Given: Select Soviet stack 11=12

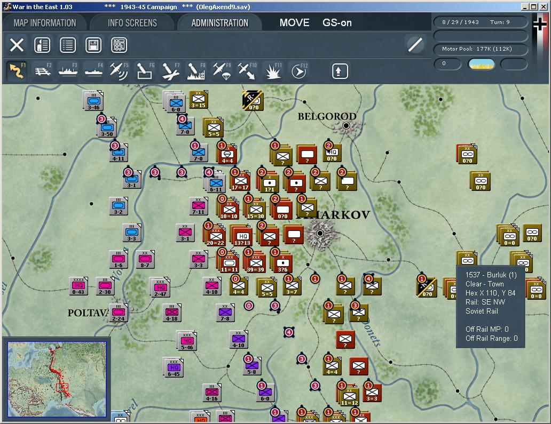Looking at the screenshot, I should (349, 396).
